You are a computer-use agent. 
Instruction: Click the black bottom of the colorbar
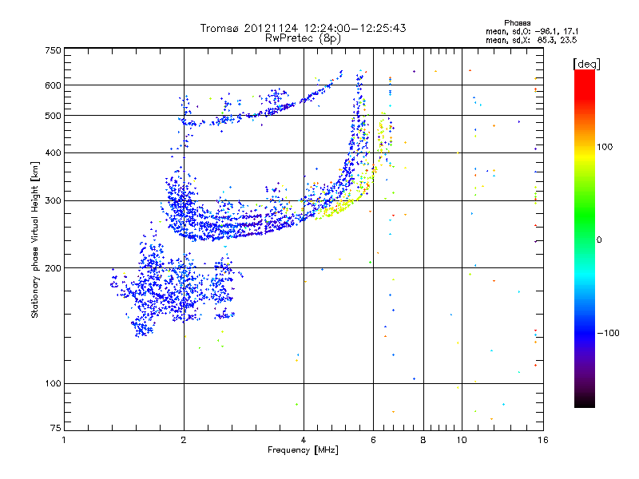coord(585,402)
